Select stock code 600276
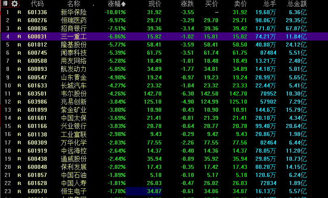 click(37, 20)
